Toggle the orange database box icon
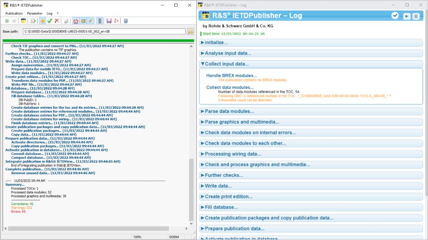Image resolution: width=428 pixels, height=240 pixels. click(83, 21)
